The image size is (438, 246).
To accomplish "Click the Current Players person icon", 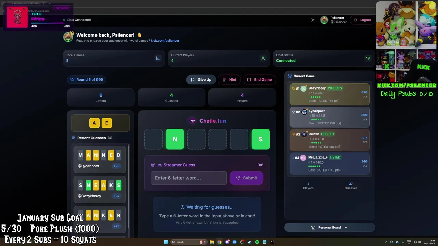I will click(x=263, y=58).
